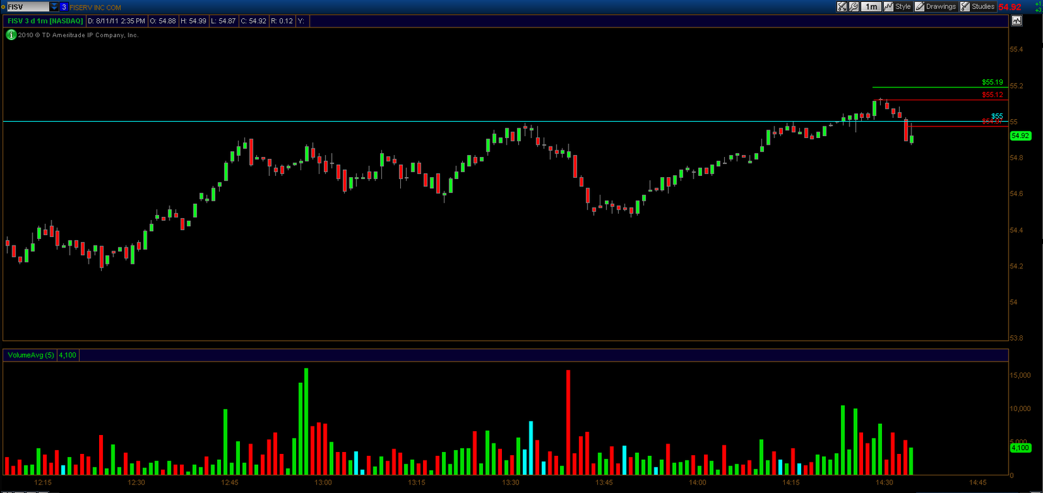Click the 55.4 price axis label

click(x=1016, y=49)
